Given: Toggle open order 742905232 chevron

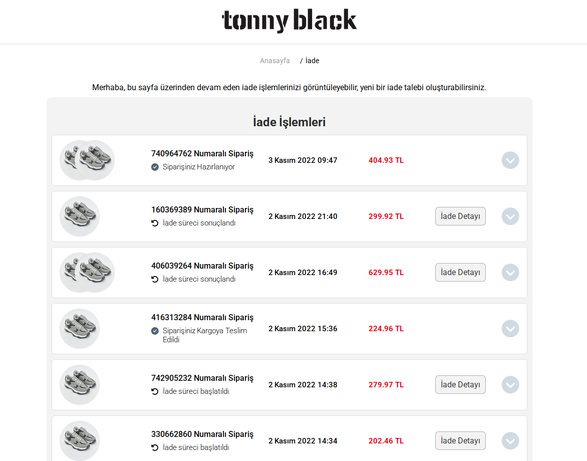Looking at the screenshot, I should [x=510, y=385].
